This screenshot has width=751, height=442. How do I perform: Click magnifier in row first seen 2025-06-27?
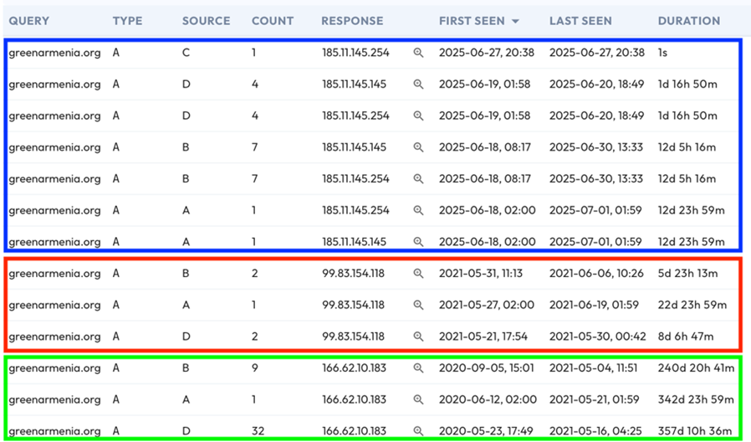click(418, 53)
